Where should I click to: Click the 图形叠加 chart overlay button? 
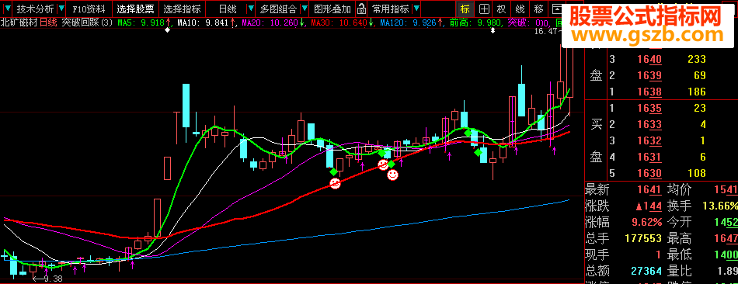(x=332, y=9)
